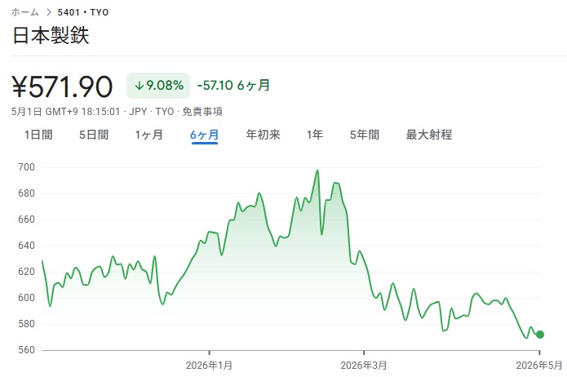Switch chart range to 5日間

pos(94,135)
